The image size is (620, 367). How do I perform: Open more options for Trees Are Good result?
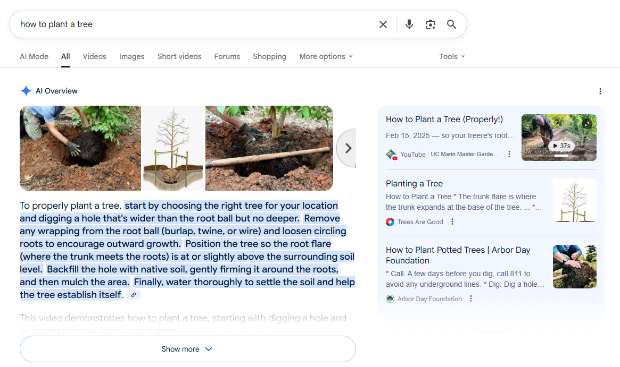click(452, 222)
